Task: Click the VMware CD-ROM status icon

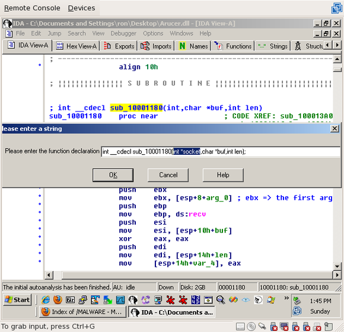Action: 251,327
